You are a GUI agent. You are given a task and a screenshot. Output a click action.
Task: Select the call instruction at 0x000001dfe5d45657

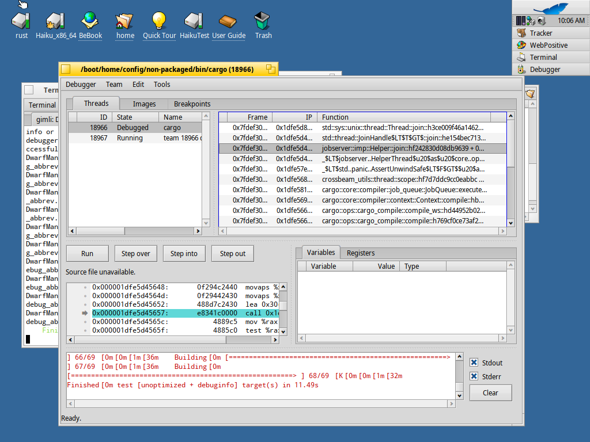point(185,313)
